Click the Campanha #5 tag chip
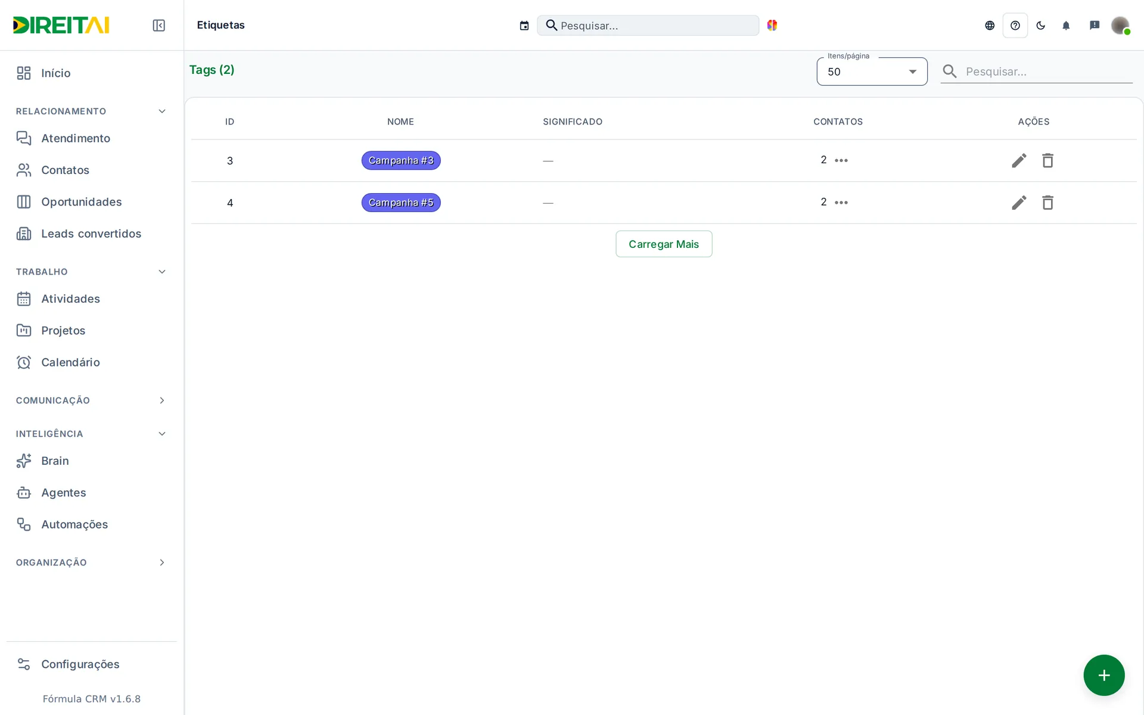This screenshot has height=715, width=1144. [401, 203]
